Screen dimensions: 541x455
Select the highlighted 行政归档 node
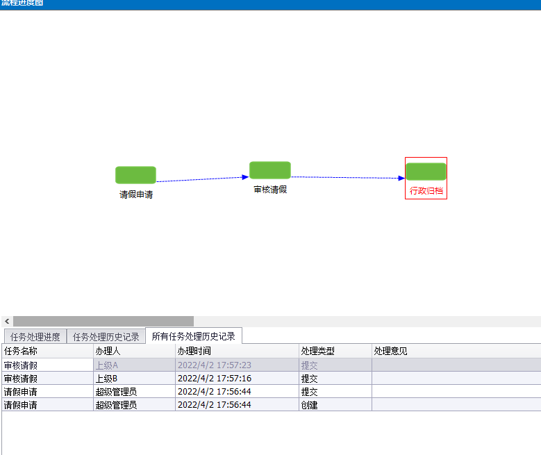tap(426, 172)
